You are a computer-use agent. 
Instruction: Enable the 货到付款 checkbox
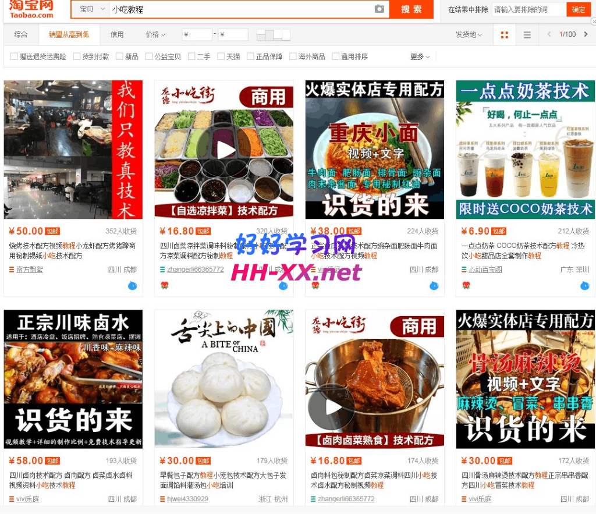tap(77, 56)
